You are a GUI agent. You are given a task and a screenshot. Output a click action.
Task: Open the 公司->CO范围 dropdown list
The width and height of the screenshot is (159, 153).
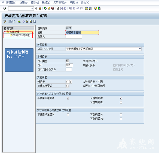click(x=140, y=49)
